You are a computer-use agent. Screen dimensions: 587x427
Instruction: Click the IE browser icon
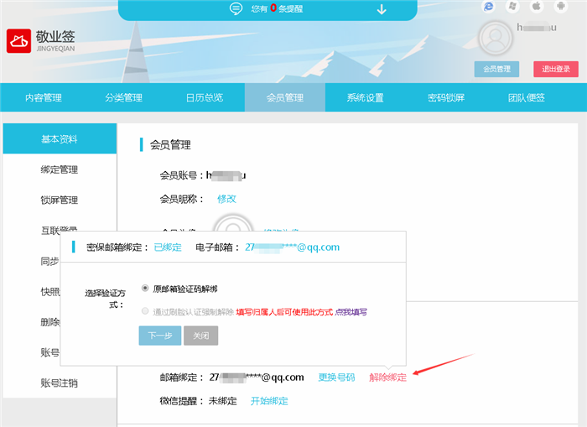pos(489,7)
